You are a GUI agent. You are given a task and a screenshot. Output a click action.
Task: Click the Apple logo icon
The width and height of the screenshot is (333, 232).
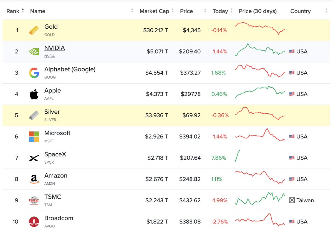coord(34,94)
